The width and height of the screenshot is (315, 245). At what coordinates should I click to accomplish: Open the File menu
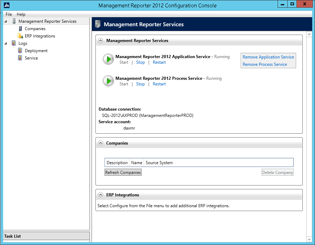click(x=9, y=14)
